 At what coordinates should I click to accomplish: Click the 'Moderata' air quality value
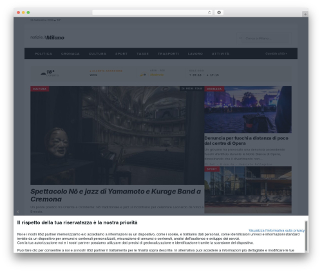click(x=156, y=75)
